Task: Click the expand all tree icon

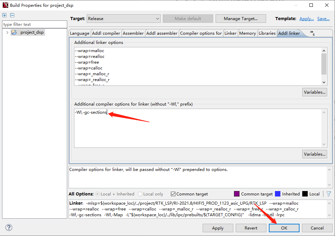Action: (x=4, y=15)
